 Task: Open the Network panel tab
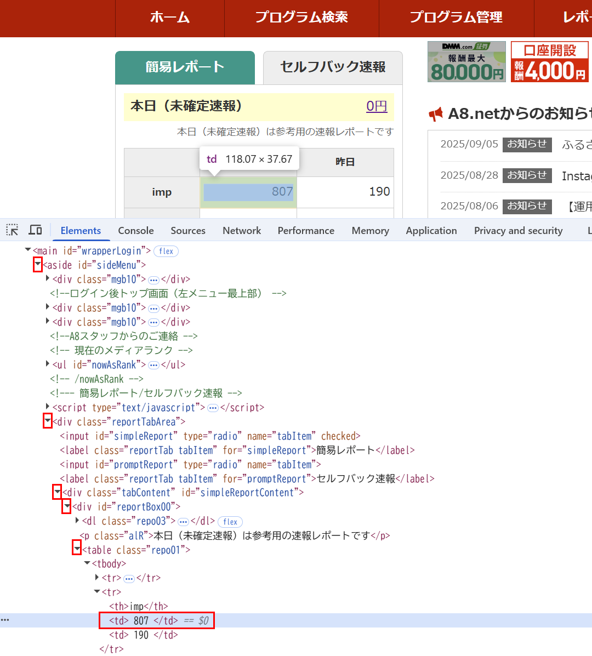pos(242,231)
